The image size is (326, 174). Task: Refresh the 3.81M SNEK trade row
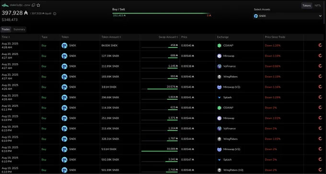320,87
